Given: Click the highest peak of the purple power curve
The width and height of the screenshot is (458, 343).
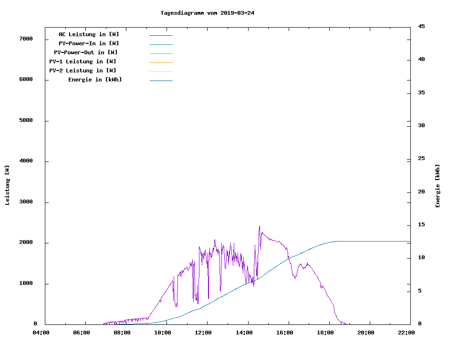Looking at the screenshot, I should pyautogui.click(x=260, y=226).
